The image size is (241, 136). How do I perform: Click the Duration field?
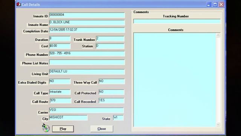(x=59, y=39)
